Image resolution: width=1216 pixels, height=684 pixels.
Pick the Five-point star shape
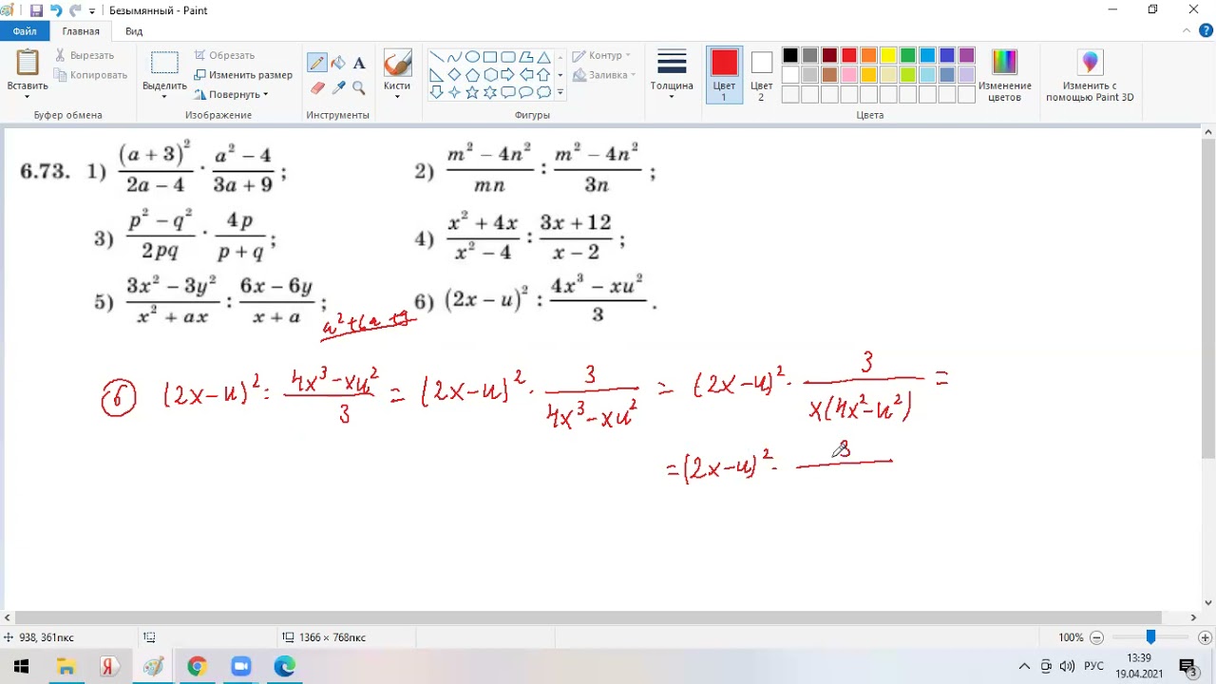[472, 92]
